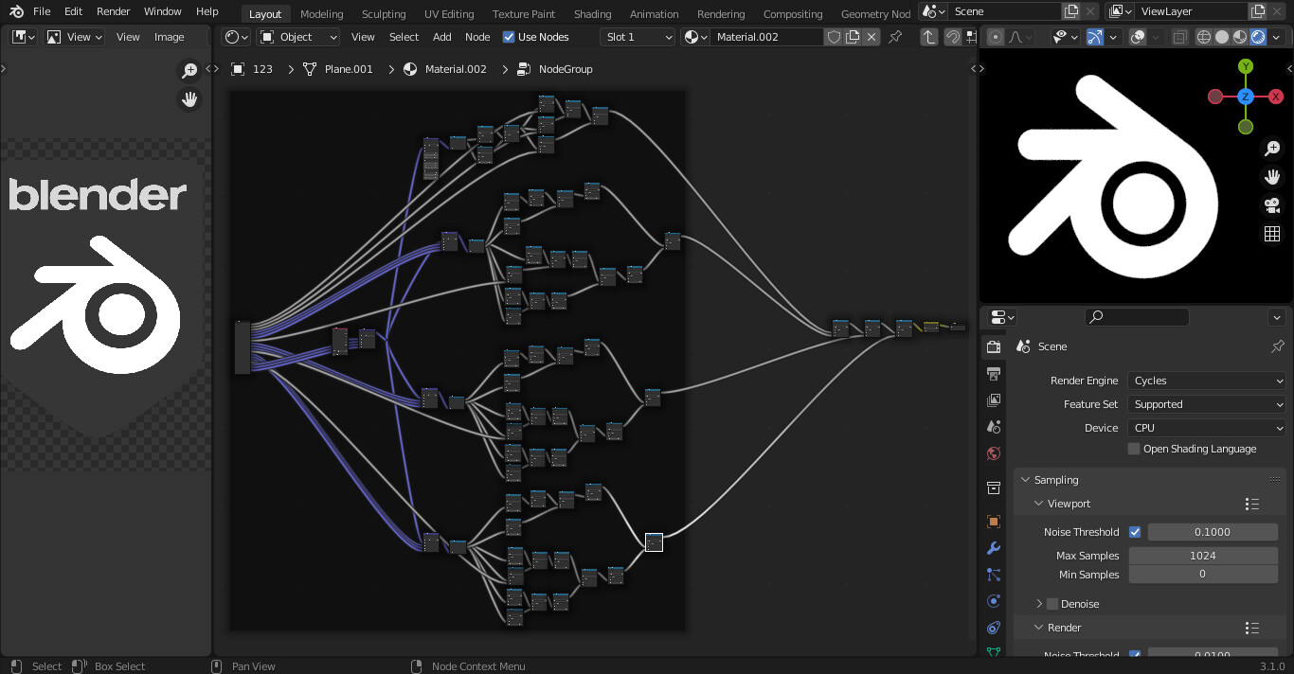Open the File menu
1294x674 pixels.
[x=42, y=11]
